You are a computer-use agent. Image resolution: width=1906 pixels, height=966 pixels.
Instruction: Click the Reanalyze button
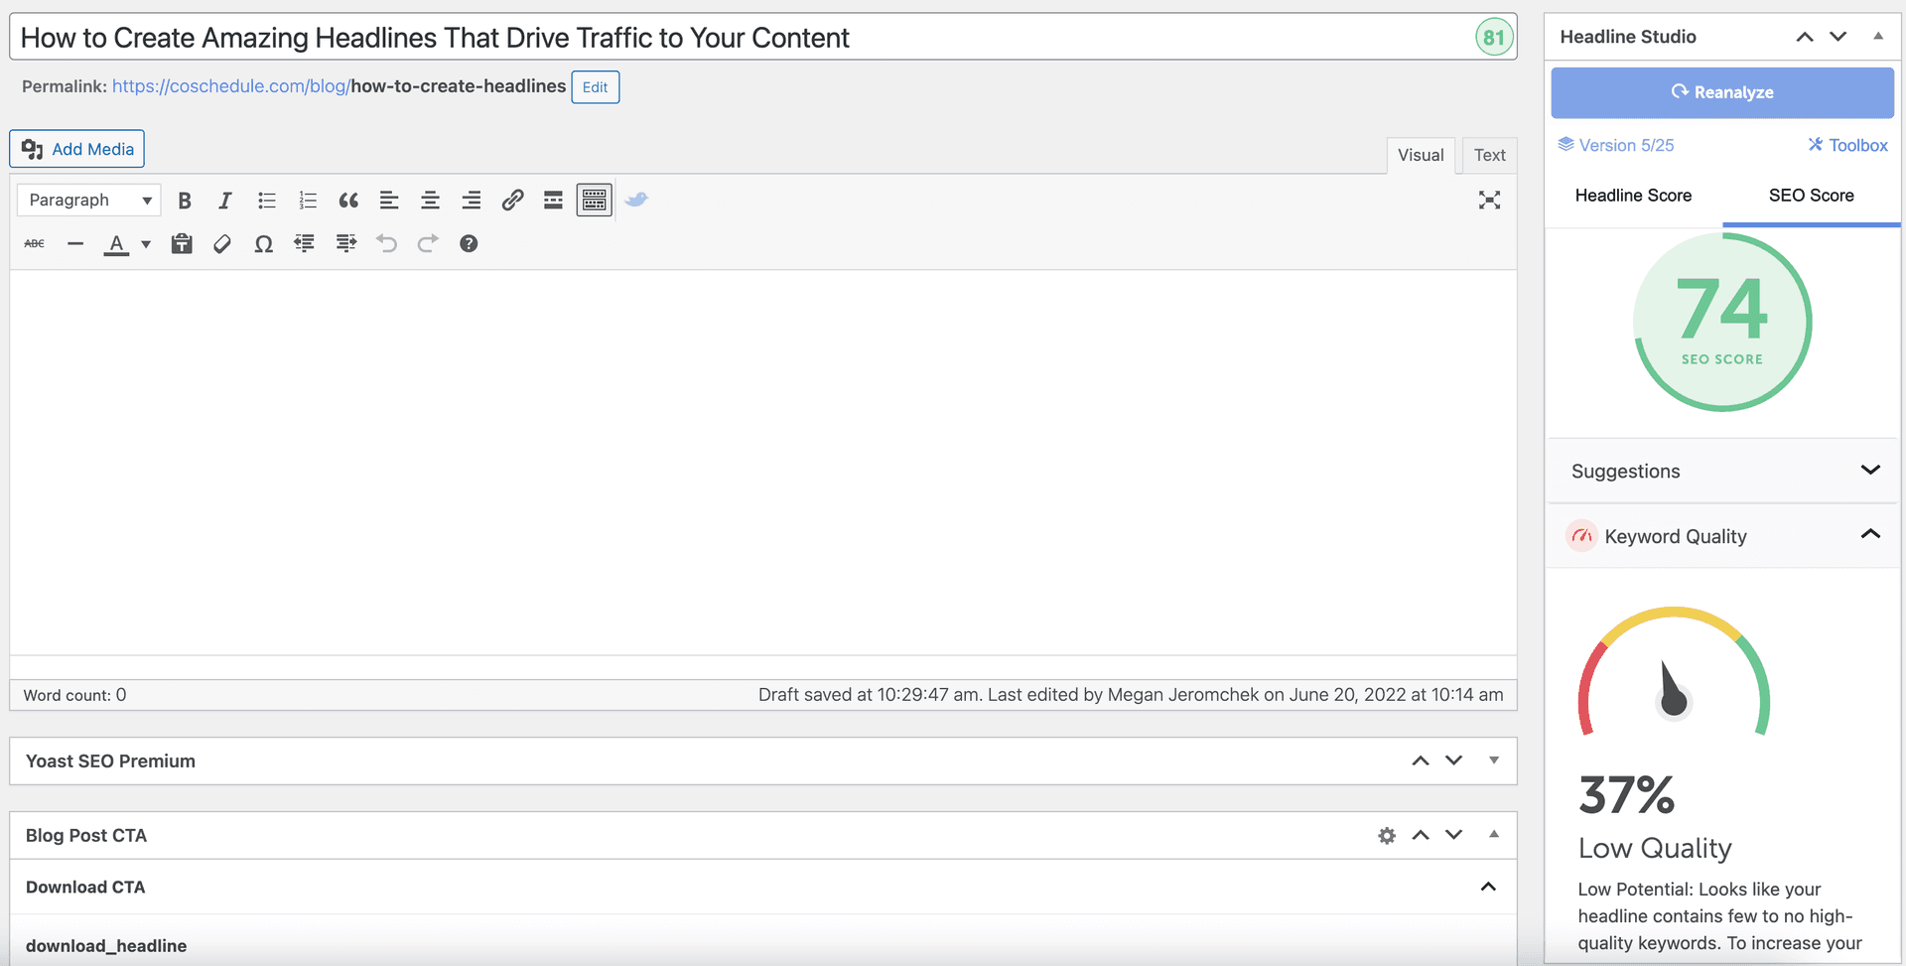[1722, 91]
